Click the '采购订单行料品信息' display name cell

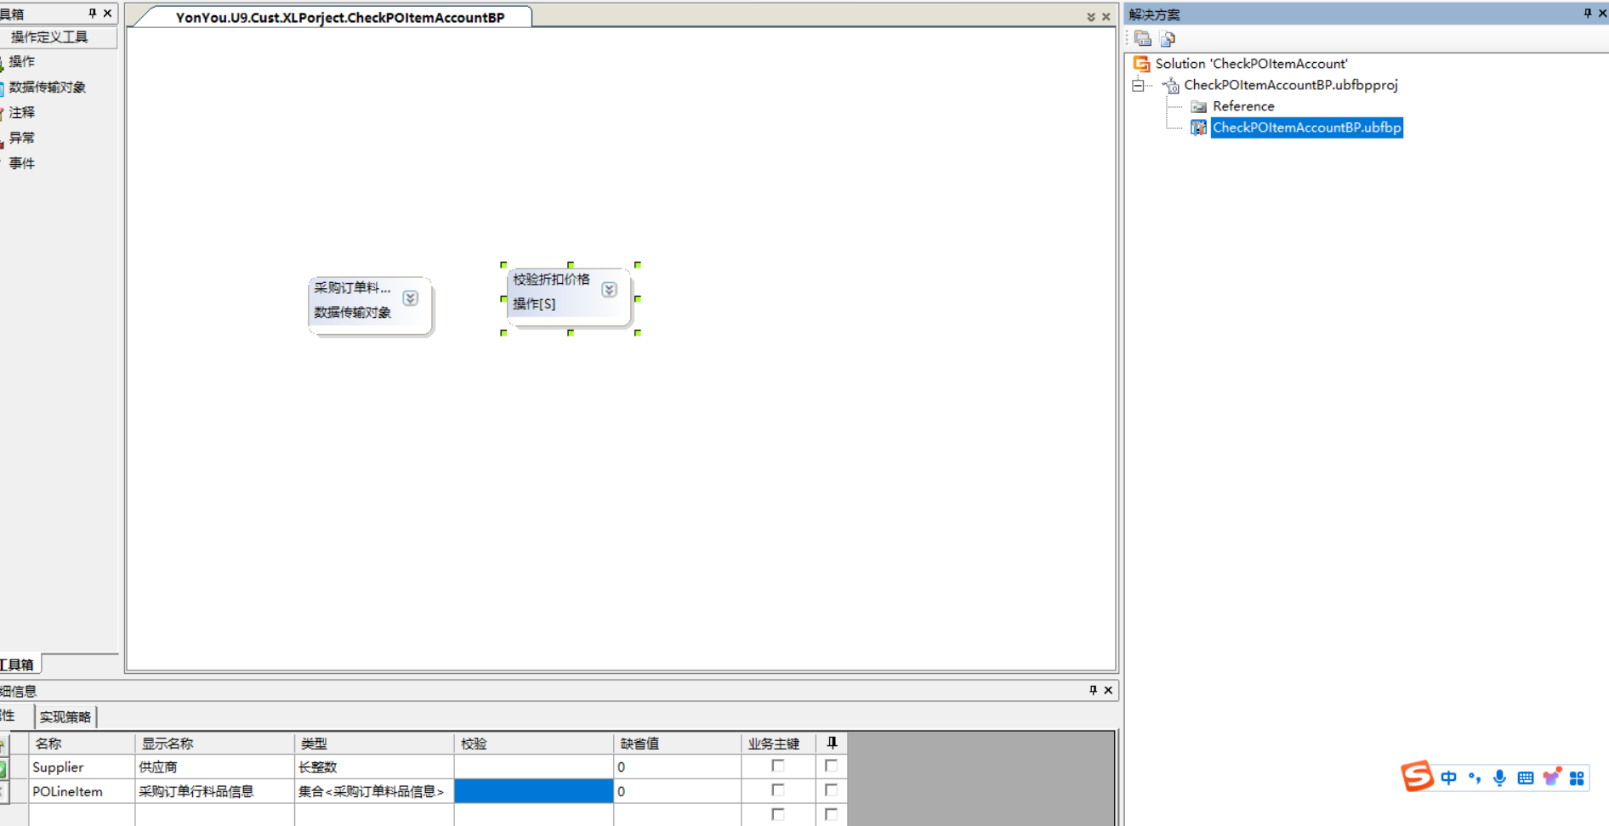click(x=215, y=791)
